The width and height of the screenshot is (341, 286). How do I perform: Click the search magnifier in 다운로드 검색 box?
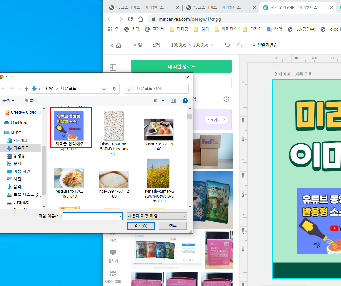(x=130, y=89)
